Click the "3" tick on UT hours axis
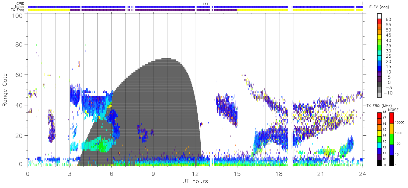 click(69, 174)
